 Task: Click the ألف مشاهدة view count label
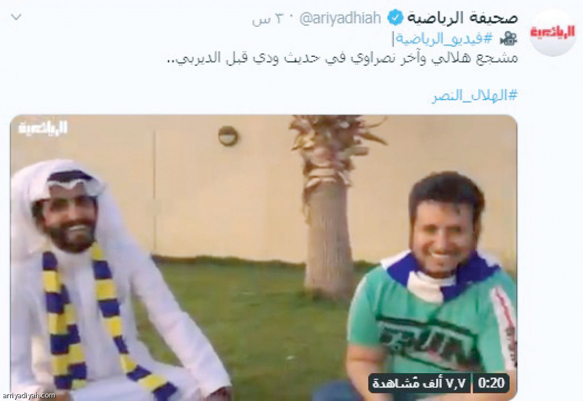(x=420, y=383)
